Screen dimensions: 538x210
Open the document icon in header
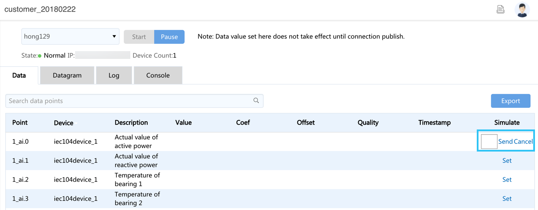[501, 9]
